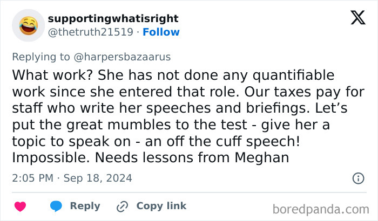Follow the supportingwhatisright account
The height and width of the screenshot is (221, 378).
click(161, 32)
